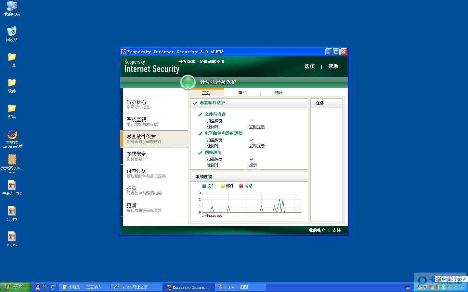Click the checkmark next to 文件与内存
The image size is (468, 292).
click(x=200, y=115)
